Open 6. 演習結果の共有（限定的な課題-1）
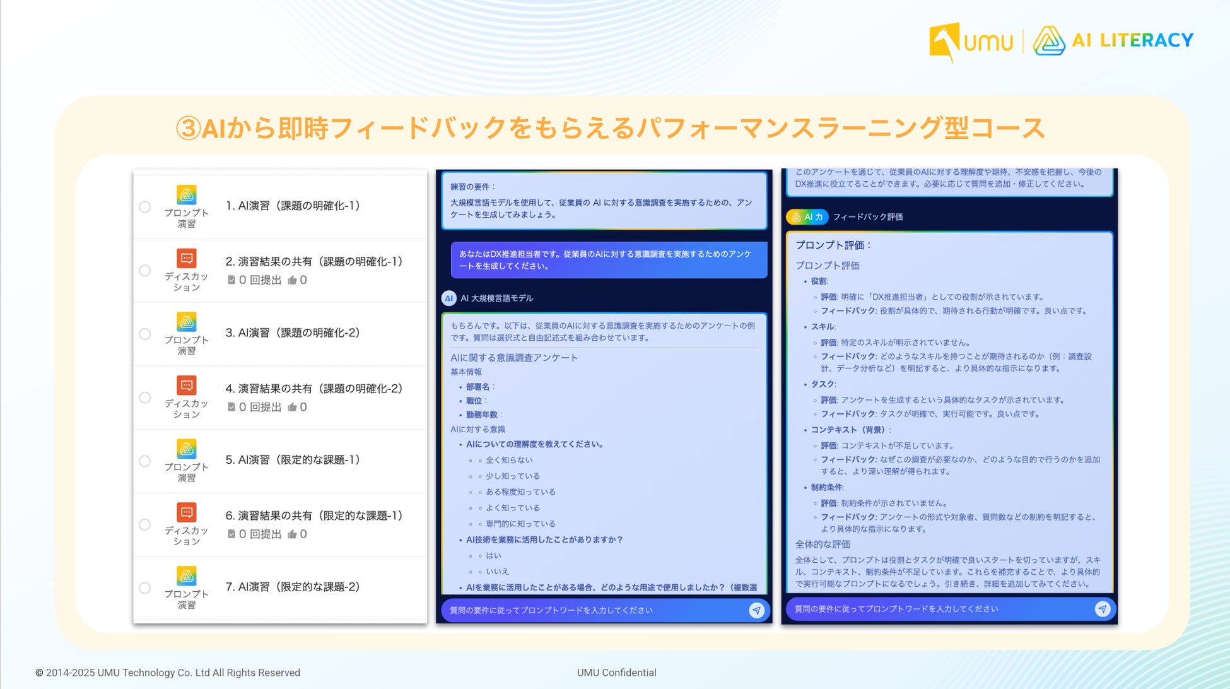Viewport: 1230px width, 689px height. (x=313, y=515)
